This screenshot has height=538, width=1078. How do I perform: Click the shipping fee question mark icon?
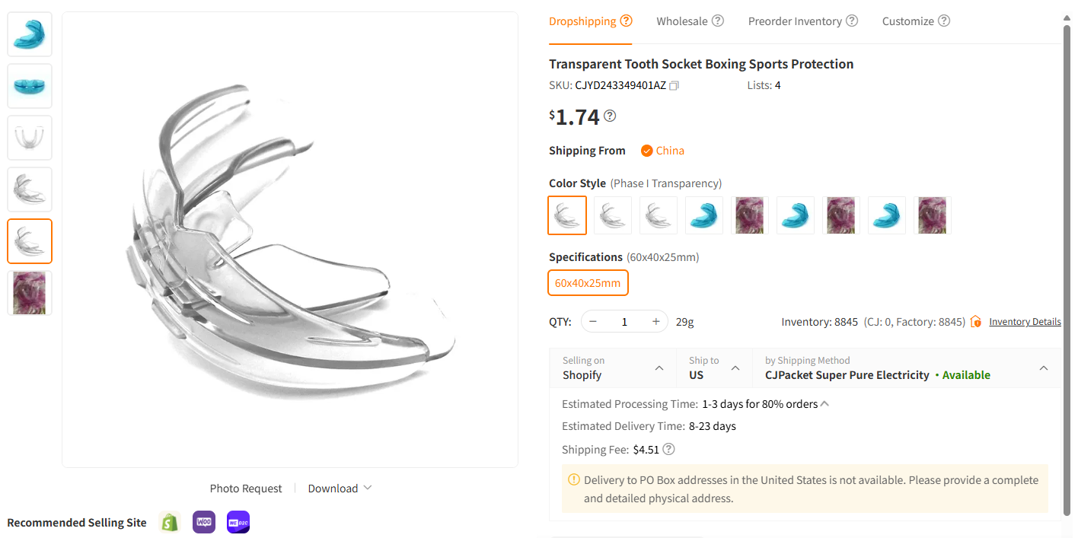(x=668, y=449)
